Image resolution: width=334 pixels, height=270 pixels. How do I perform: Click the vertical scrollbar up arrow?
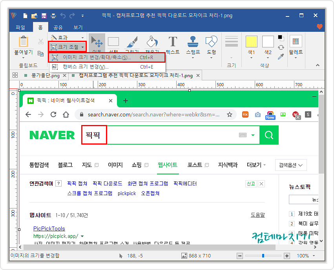pyautogui.click(x=321, y=92)
